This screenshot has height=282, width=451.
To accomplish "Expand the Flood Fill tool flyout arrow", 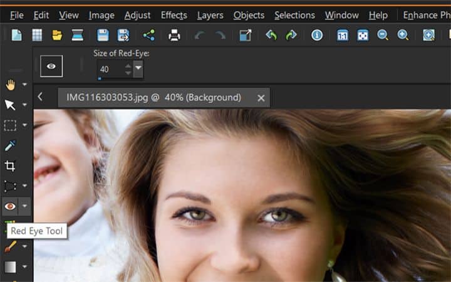I will [x=24, y=267].
